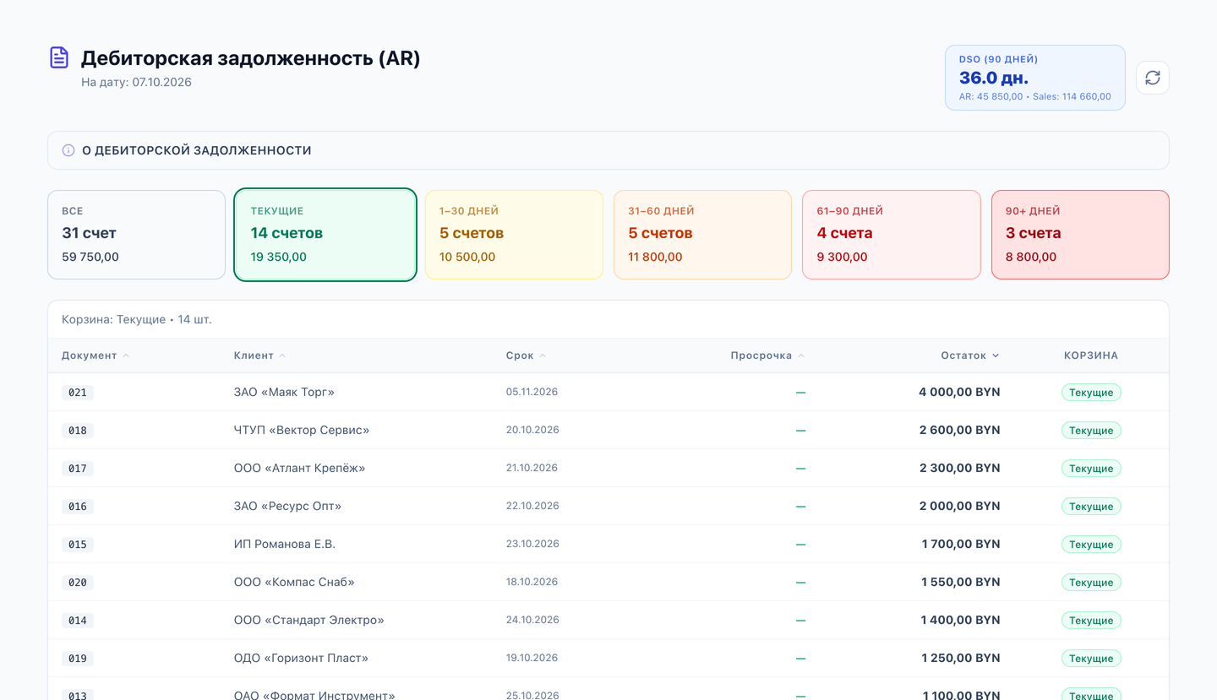This screenshot has height=700, width=1217.
Task: Click the Текущие badge in row 021
Action: tap(1091, 393)
